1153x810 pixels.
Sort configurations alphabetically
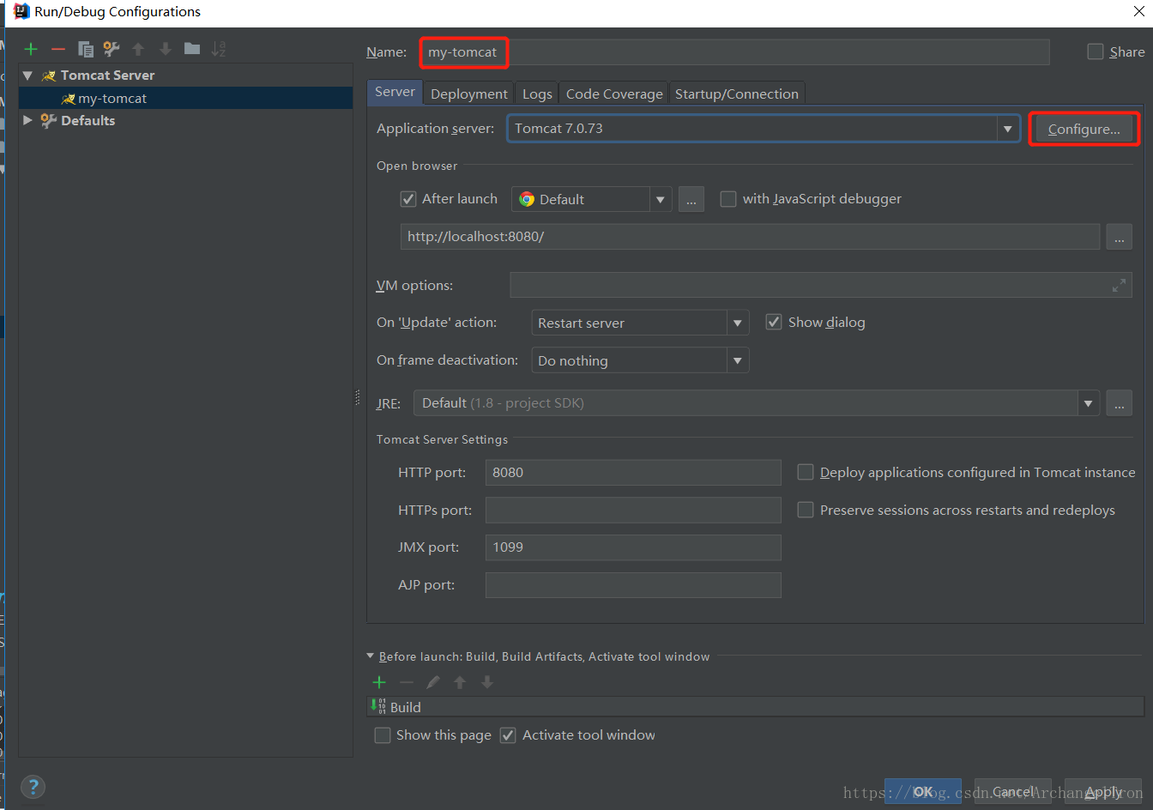tap(219, 49)
